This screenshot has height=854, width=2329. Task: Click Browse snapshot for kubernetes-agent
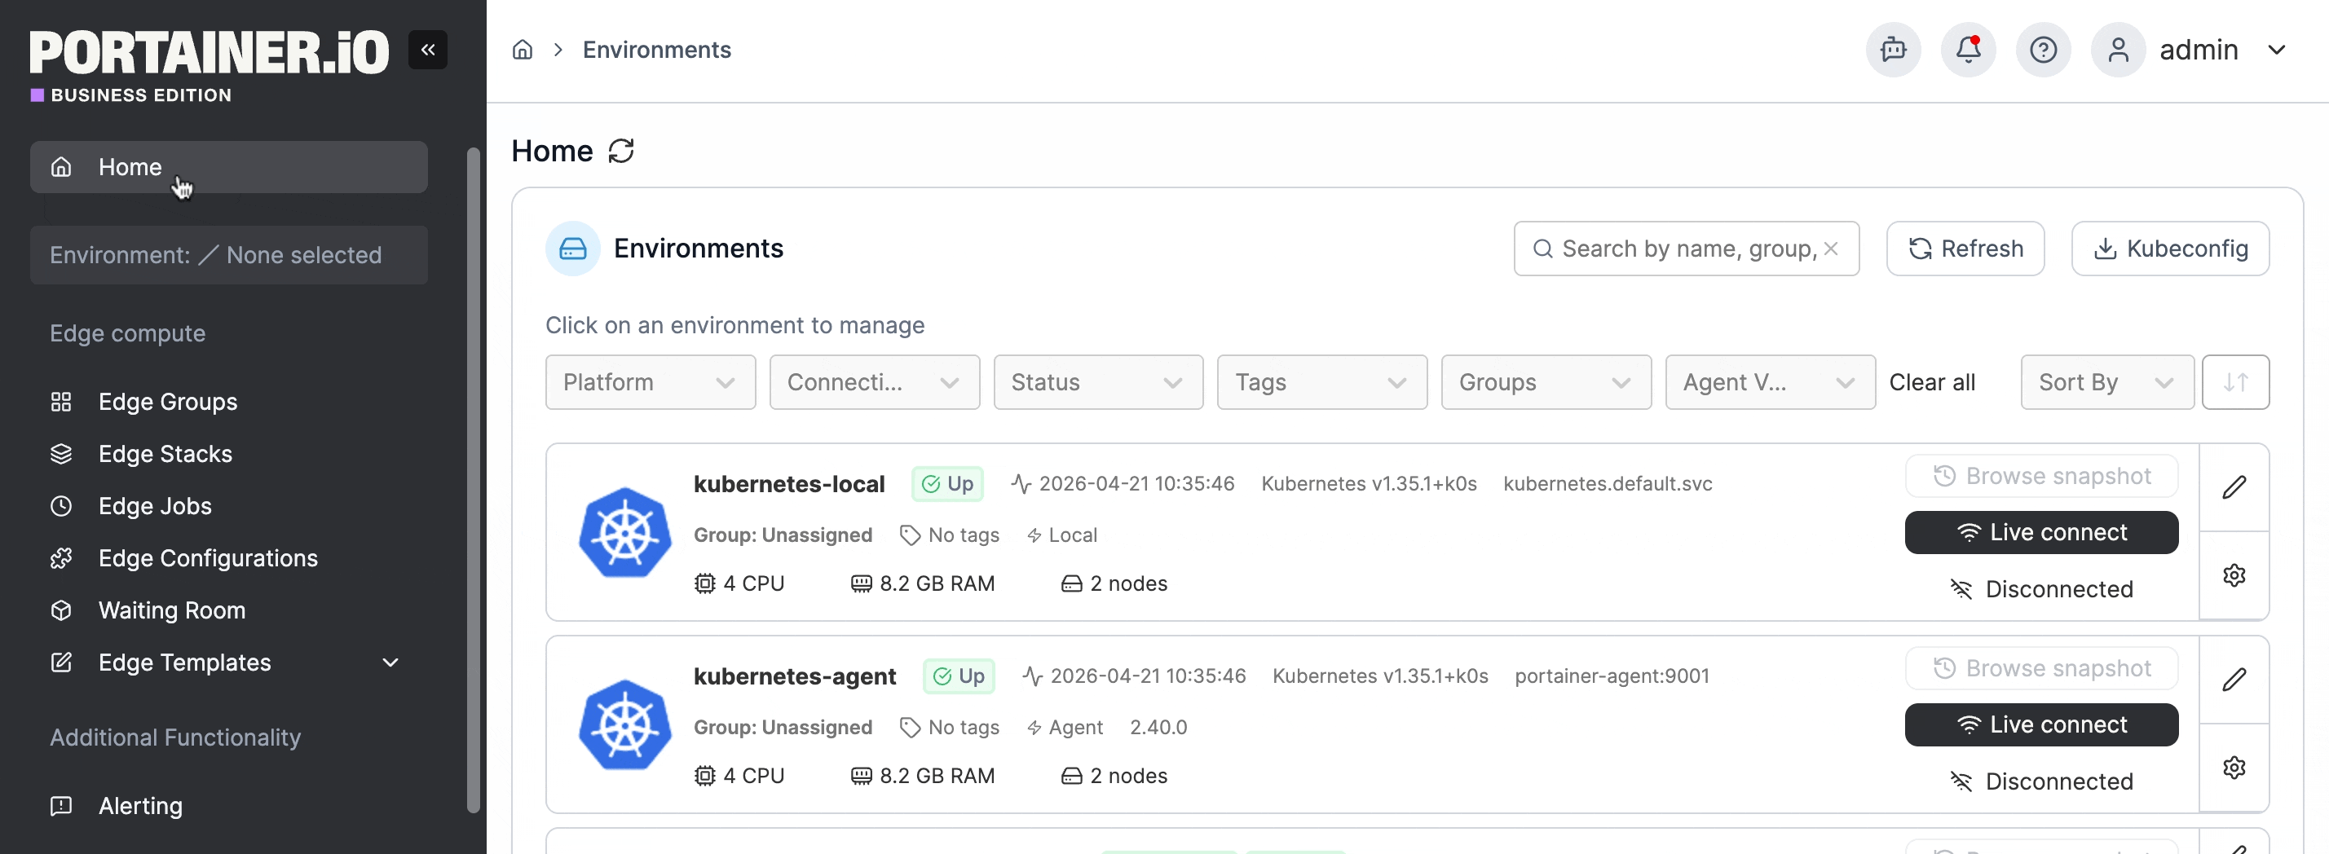point(2041,668)
